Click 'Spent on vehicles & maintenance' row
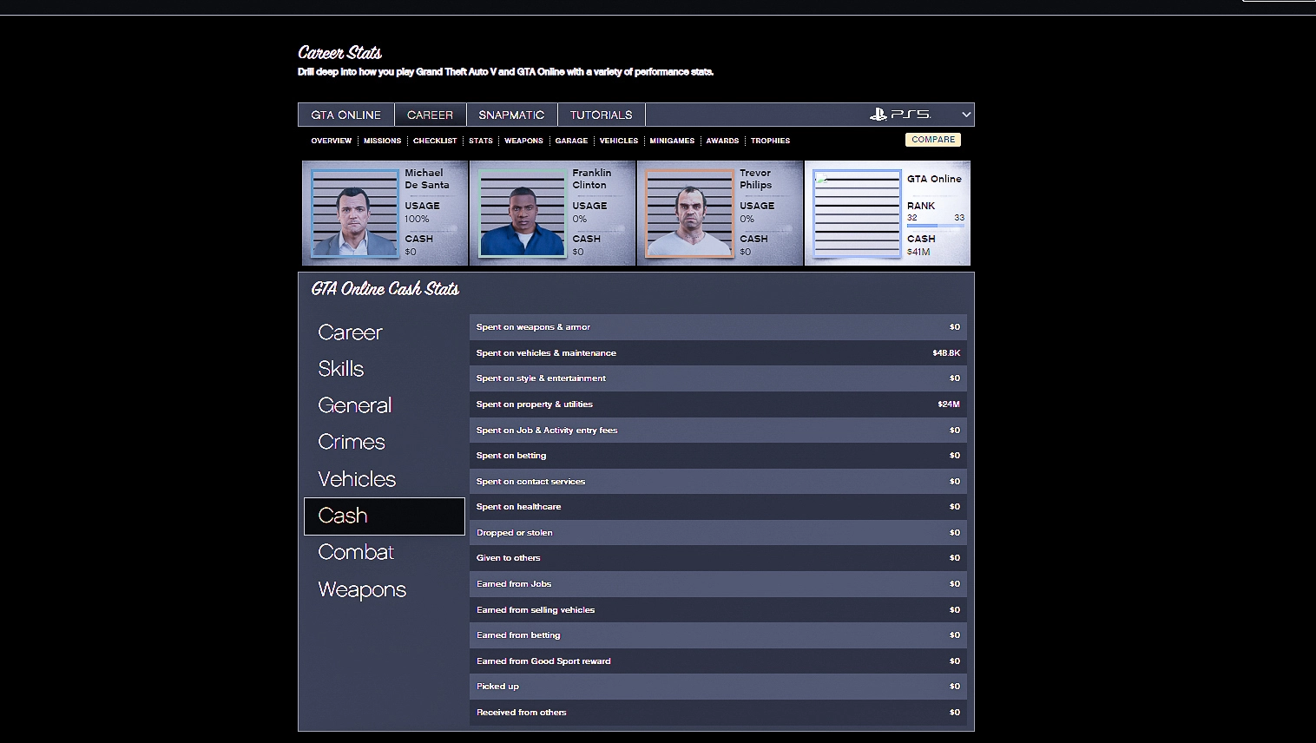 coord(718,353)
